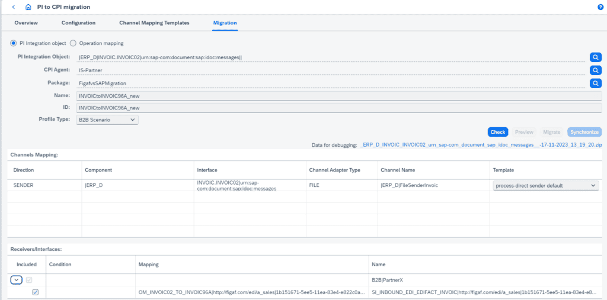The image size is (607, 300).
Task: Click the ID field INVOICtoINVOIC96A_new
Action: 338,108
